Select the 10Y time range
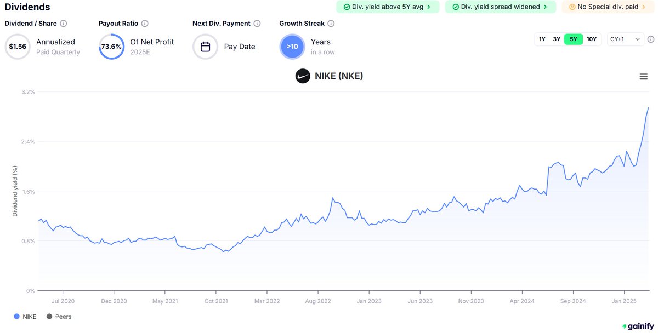Viewport: 658px width, 333px height. (x=592, y=39)
